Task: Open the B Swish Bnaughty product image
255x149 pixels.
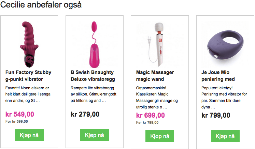Action: tap(95, 45)
